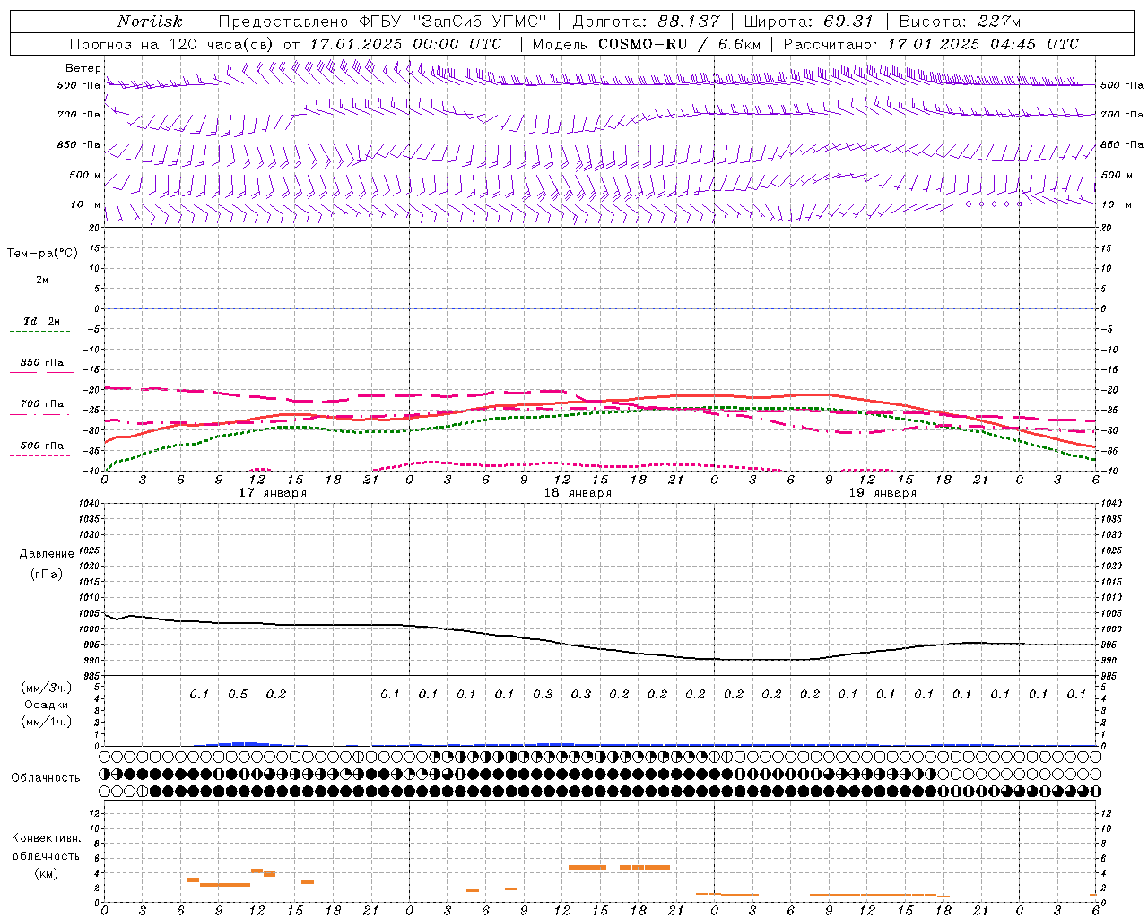This screenshot has height=918, width=1148.
Task: Click the "Широта: 69.31" header field
Action: pyautogui.click(x=810, y=22)
